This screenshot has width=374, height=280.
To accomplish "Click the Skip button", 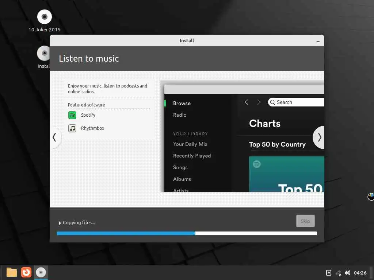I will (305, 221).
